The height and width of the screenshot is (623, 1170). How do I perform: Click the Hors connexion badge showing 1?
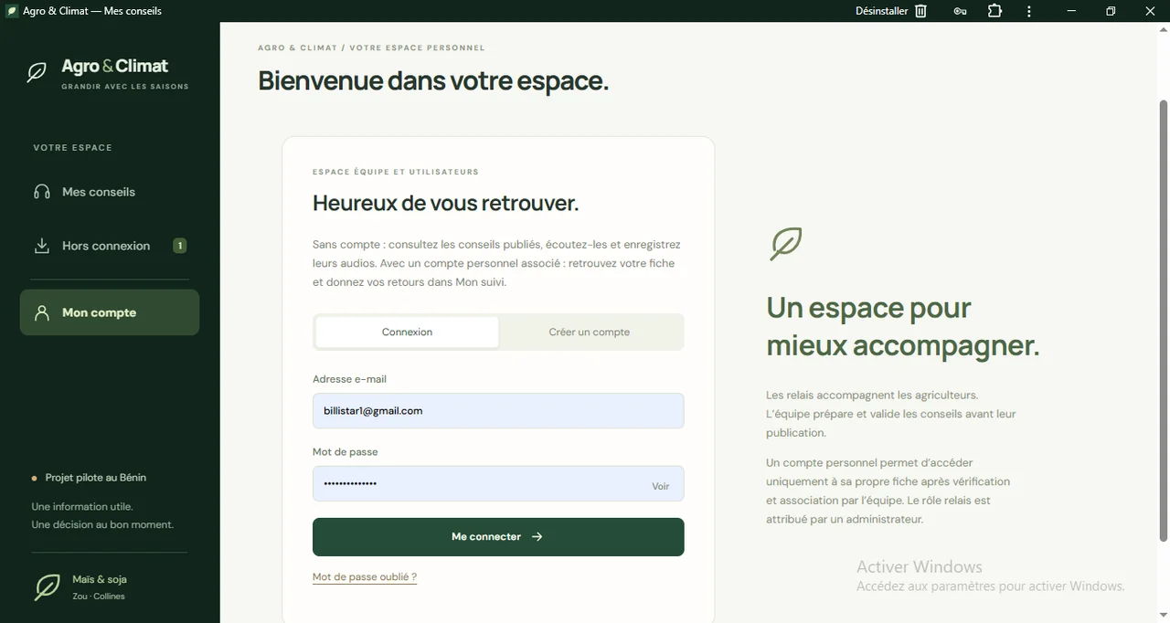click(180, 246)
